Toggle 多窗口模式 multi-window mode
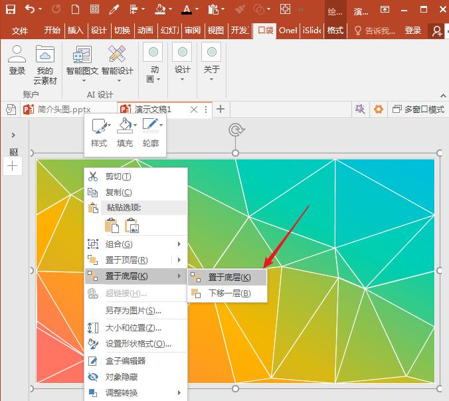The height and width of the screenshot is (401, 449). [x=418, y=110]
